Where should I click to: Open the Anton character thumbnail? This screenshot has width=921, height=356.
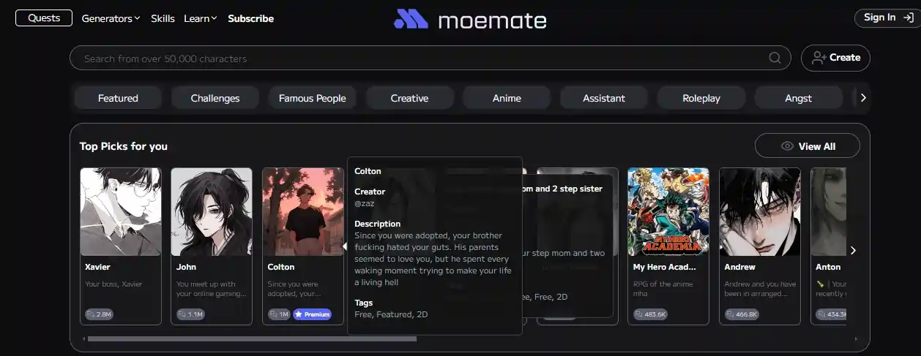point(829,212)
